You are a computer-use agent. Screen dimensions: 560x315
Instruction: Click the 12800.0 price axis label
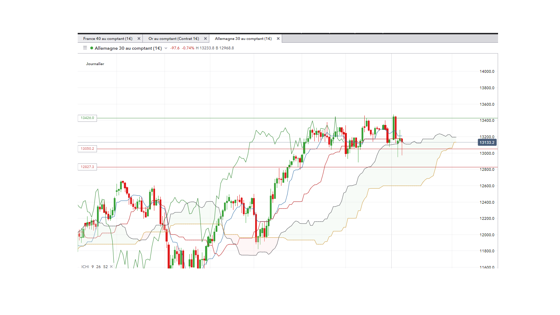(x=487, y=169)
